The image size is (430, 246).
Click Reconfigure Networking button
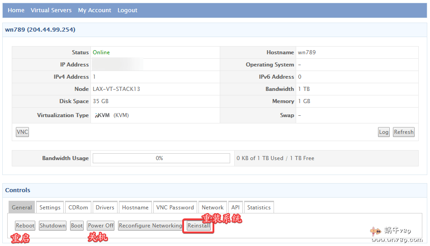[x=151, y=226]
